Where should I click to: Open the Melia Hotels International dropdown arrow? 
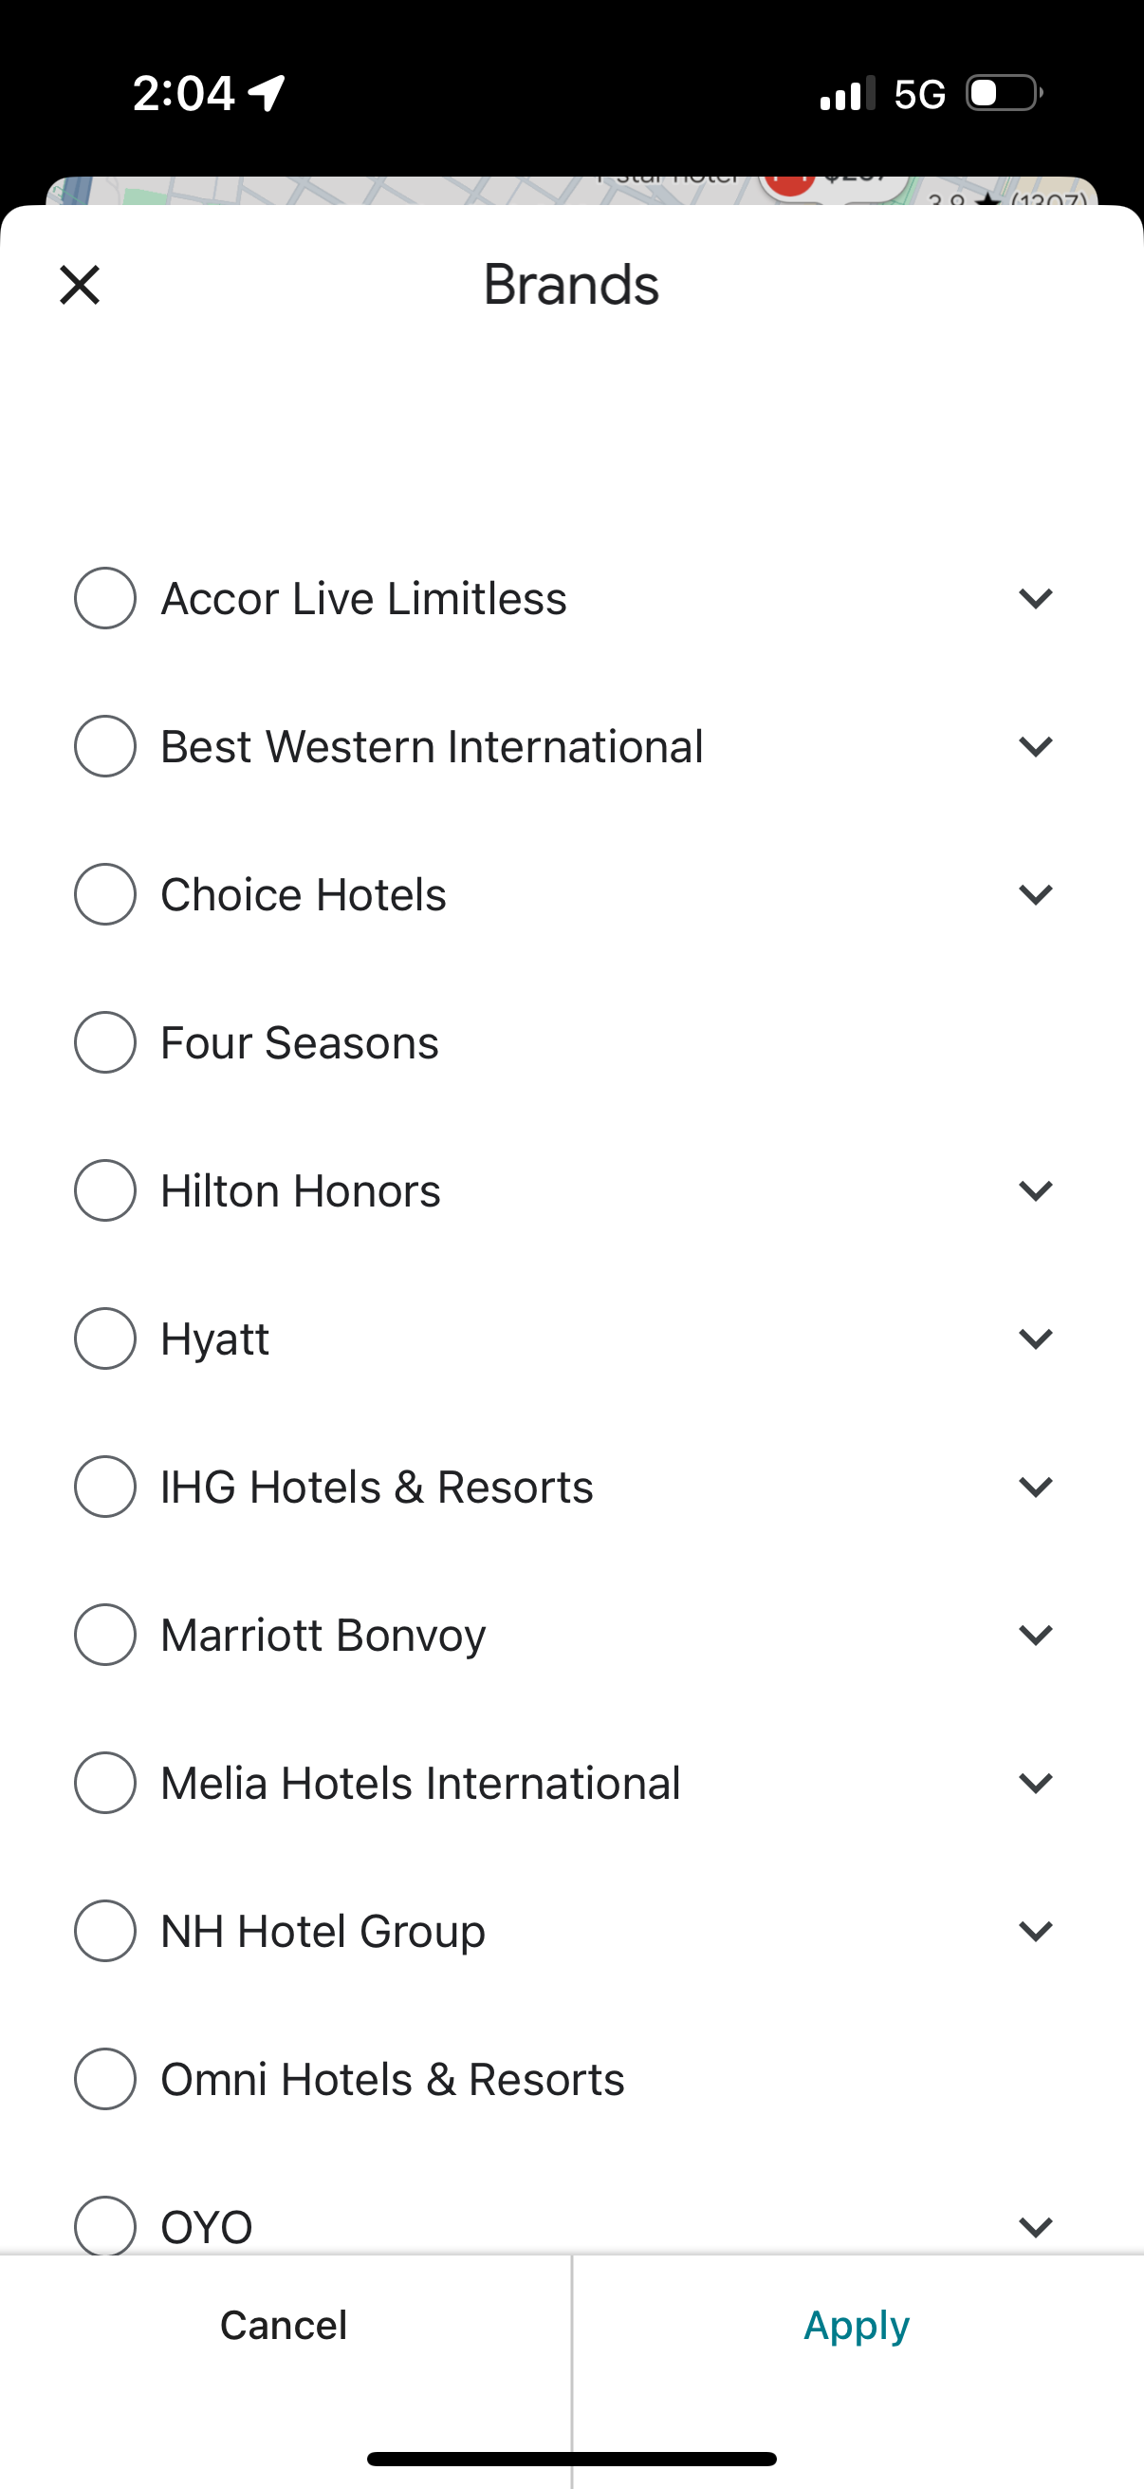(1035, 1783)
